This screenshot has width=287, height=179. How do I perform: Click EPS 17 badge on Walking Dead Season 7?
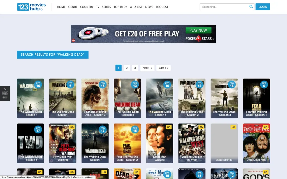pos(103,129)
